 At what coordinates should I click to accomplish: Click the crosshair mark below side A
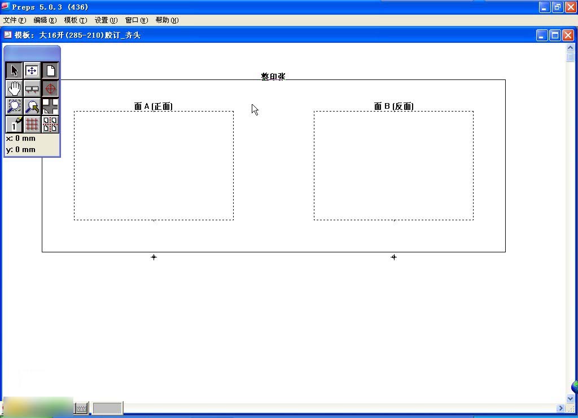tap(154, 257)
